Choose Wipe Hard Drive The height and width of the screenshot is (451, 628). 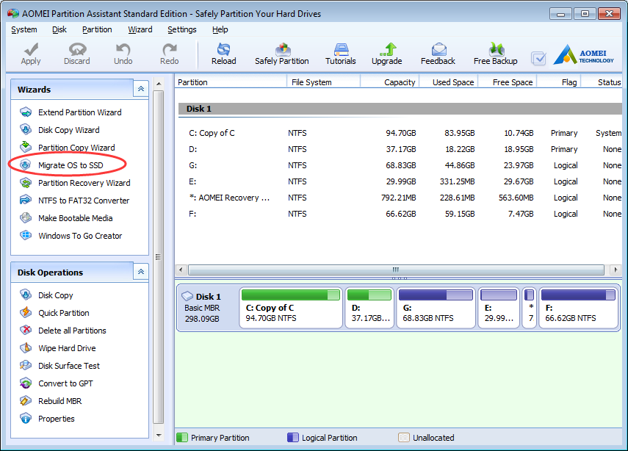click(x=58, y=348)
